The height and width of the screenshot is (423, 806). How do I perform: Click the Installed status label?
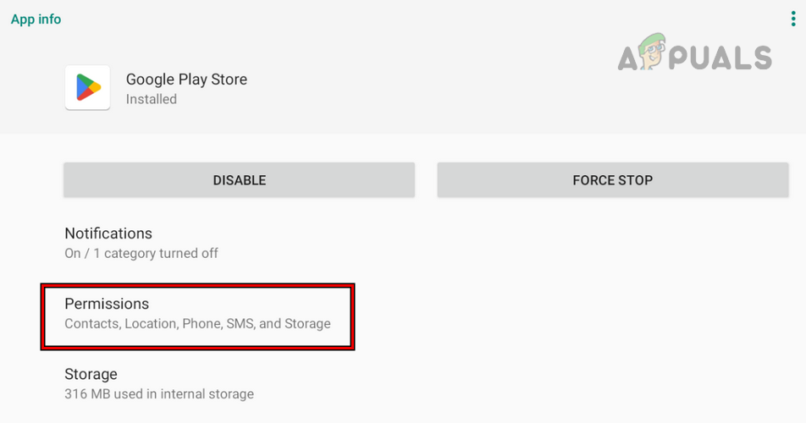(x=152, y=99)
